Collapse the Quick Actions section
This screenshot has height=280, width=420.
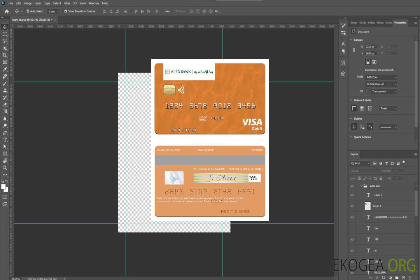pos(351,137)
